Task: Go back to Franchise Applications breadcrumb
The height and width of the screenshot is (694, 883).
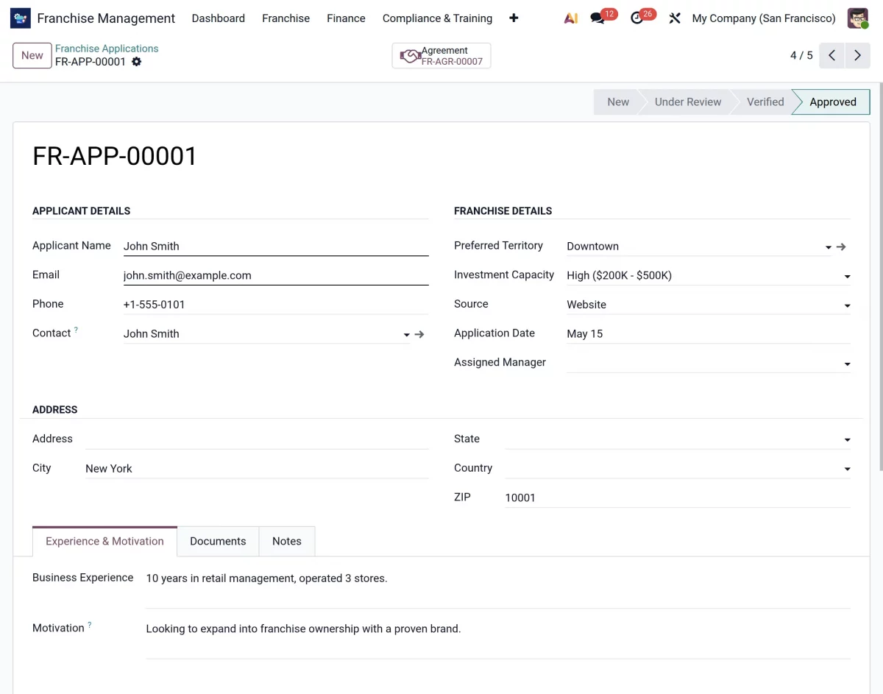Action: [107, 49]
